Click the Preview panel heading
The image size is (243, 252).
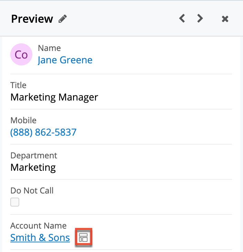(x=32, y=19)
